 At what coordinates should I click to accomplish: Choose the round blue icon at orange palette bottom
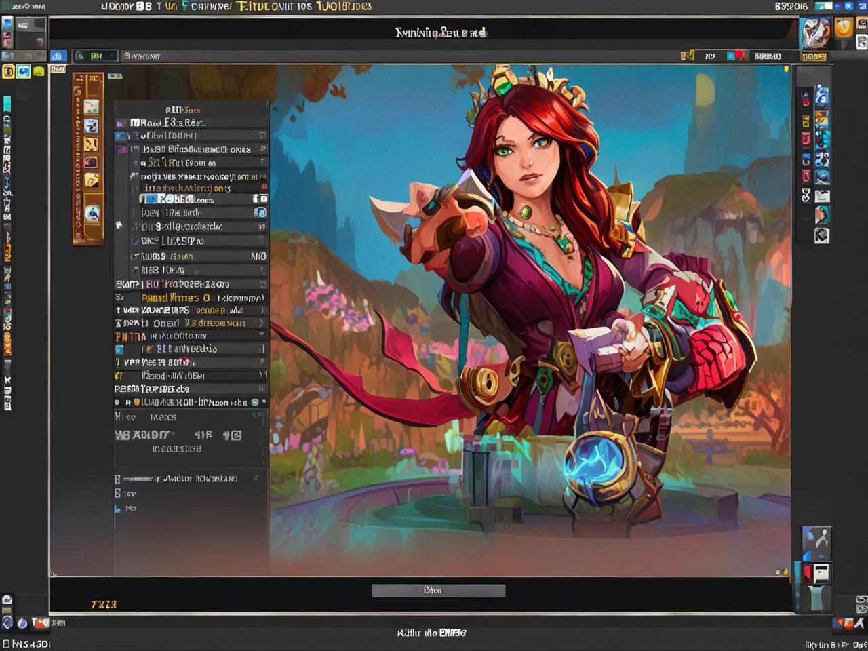[92, 214]
